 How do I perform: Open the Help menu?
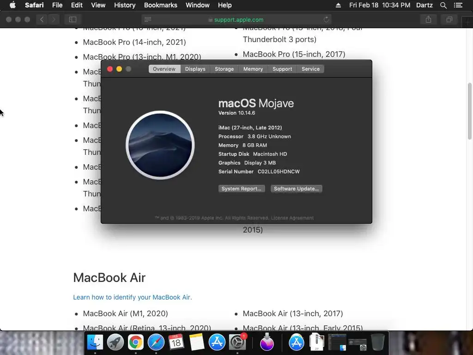tap(225, 5)
